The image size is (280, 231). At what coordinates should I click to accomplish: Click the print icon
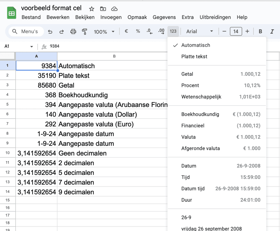(73, 31)
